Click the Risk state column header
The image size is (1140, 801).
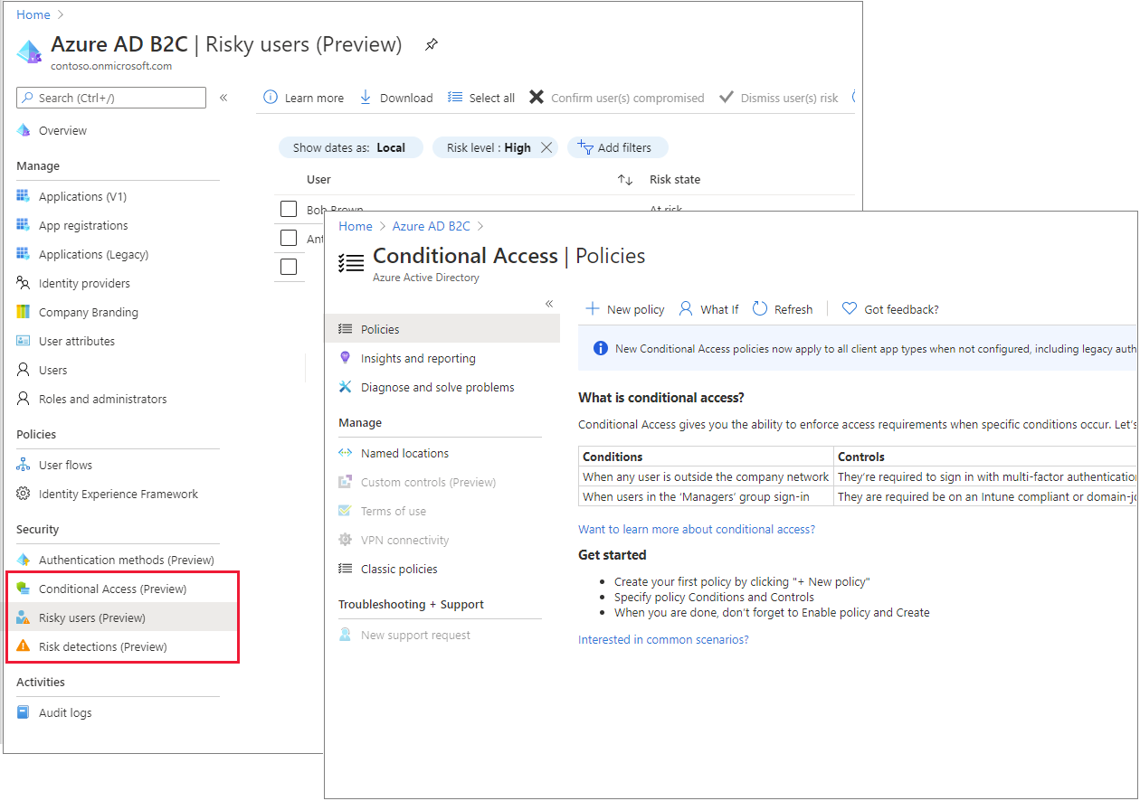point(675,179)
